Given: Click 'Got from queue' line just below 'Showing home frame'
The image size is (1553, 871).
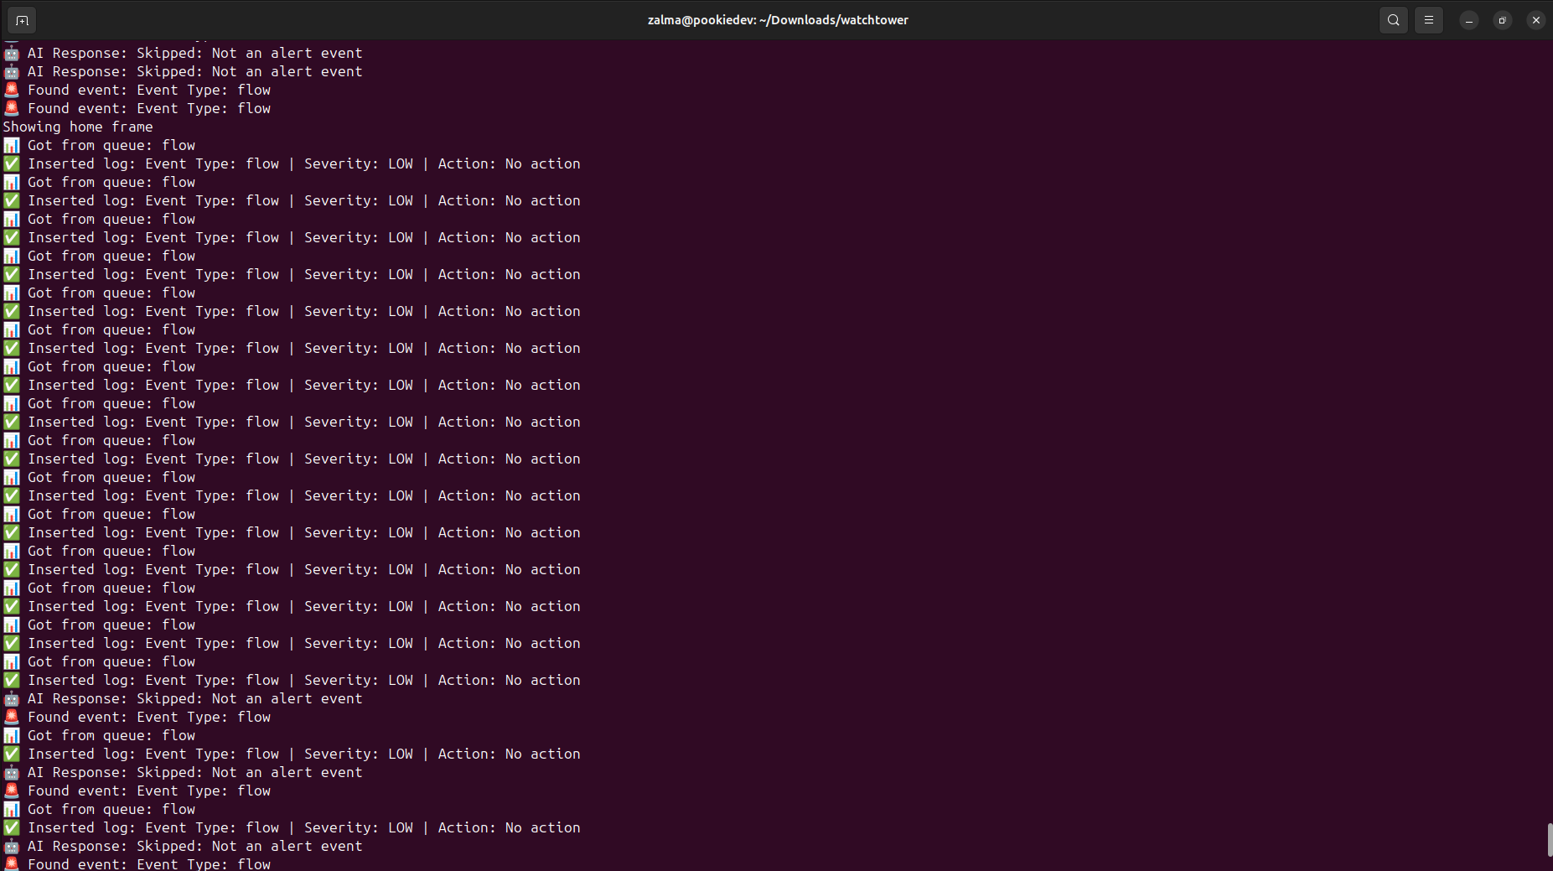Looking at the screenshot, I should pos(99,145).
